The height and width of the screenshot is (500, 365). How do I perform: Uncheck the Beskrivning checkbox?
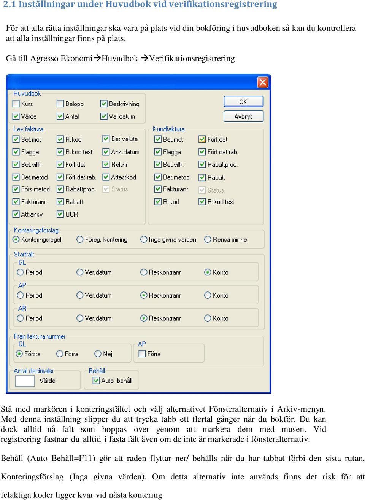pyautogui.click(x=104, y=104)
